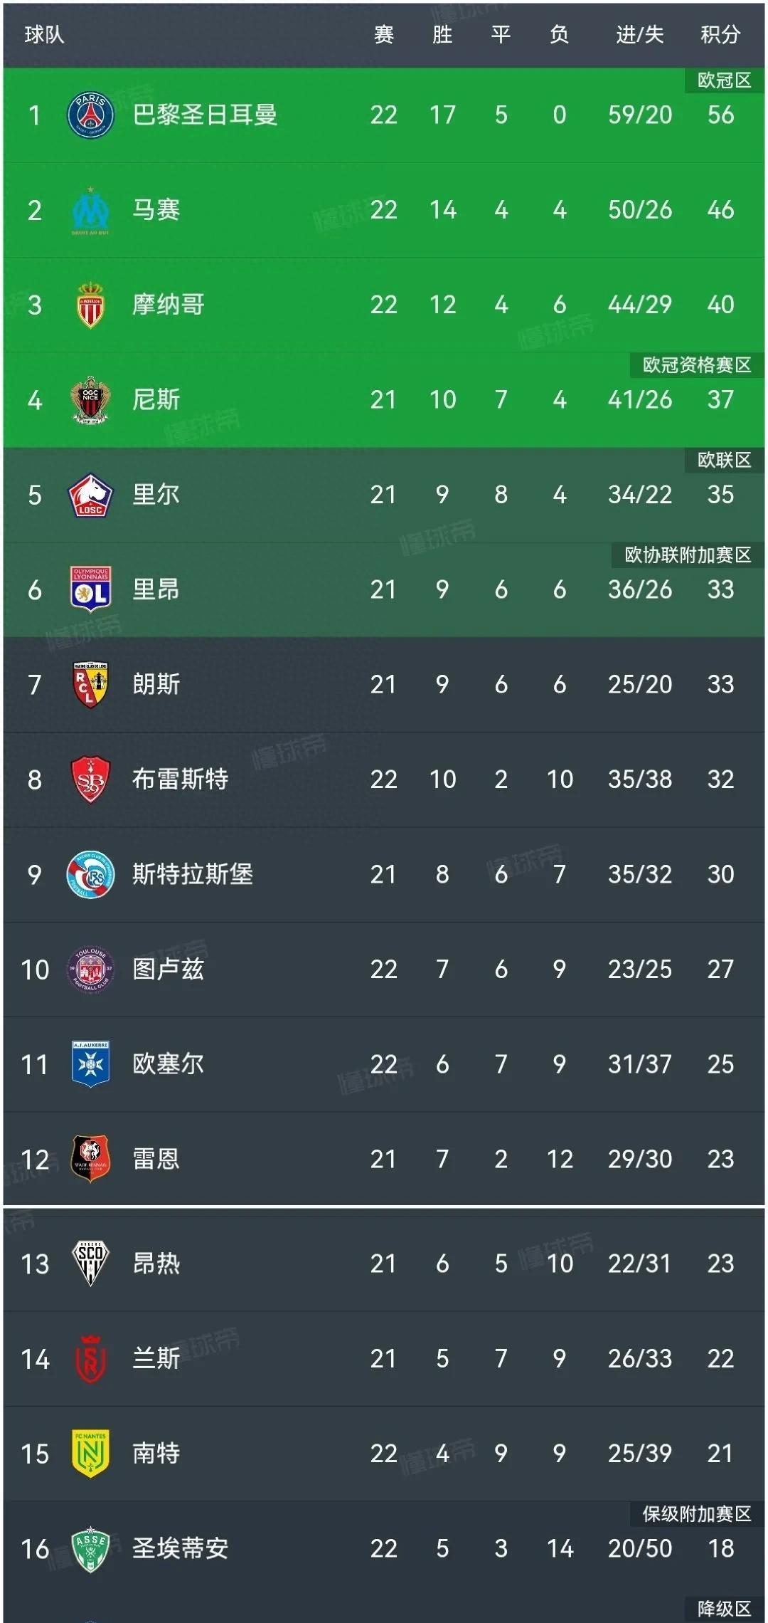Tap the Marseille team logo

tap(90, 210)
